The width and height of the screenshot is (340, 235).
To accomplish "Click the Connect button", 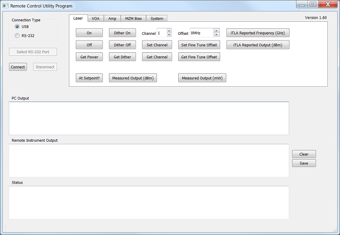I will (x=18, y=67).
